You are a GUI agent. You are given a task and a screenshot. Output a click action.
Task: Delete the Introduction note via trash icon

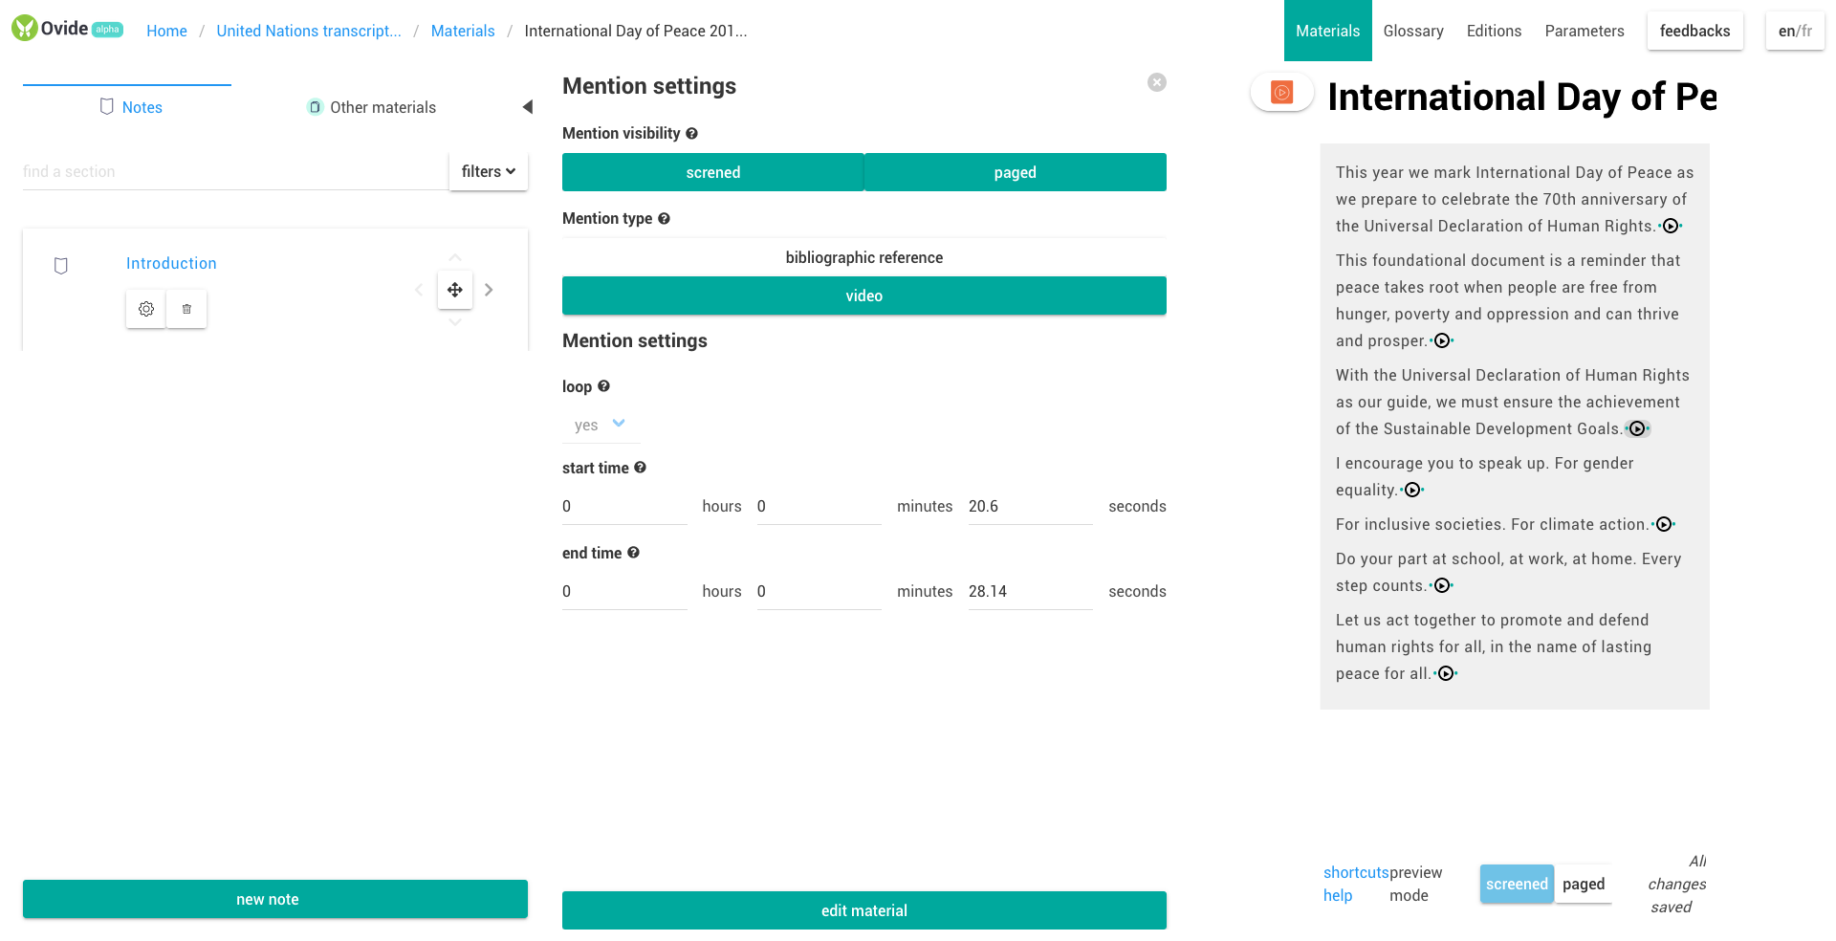(x=186, y=309)
